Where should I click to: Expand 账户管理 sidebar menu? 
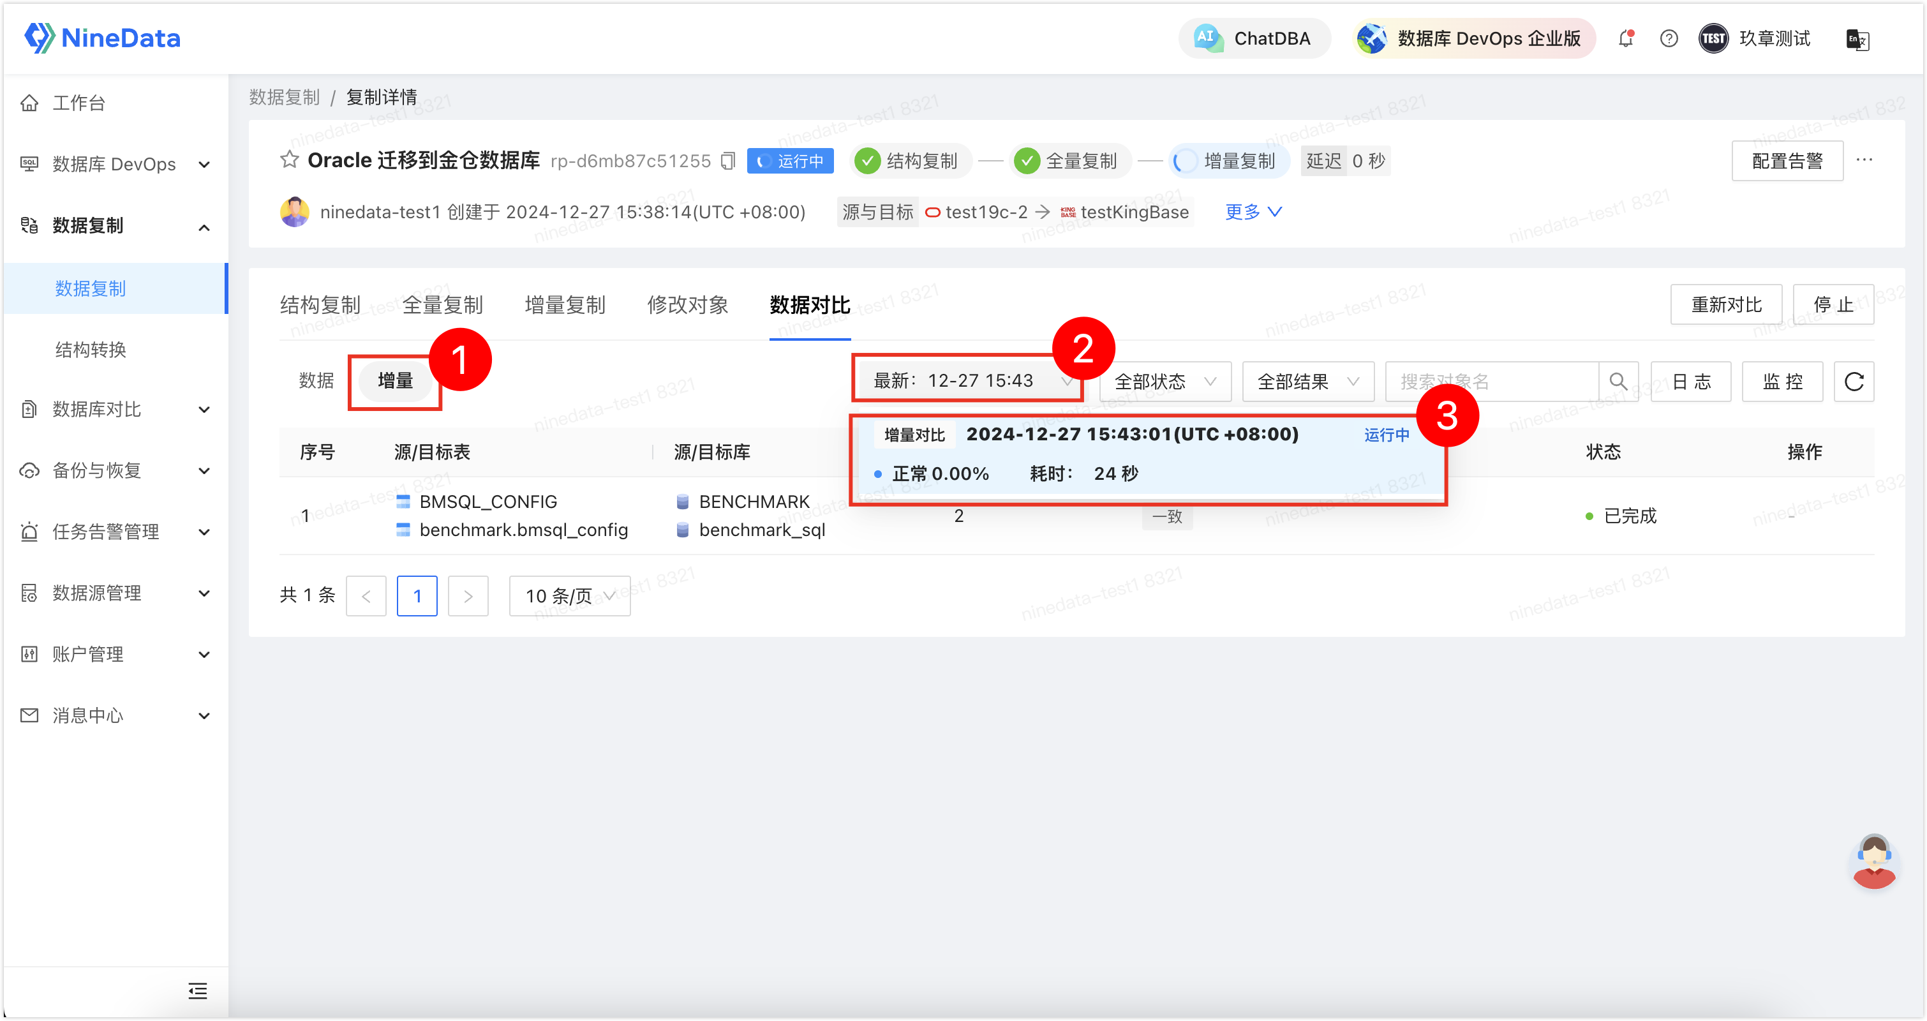click(115, 655)
